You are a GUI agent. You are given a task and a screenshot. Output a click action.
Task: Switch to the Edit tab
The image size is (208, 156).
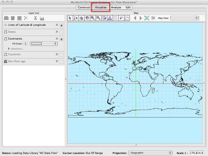[128, 8]
